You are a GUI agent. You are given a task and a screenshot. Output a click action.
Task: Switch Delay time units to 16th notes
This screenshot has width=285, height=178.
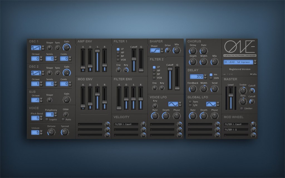(212, 78)
